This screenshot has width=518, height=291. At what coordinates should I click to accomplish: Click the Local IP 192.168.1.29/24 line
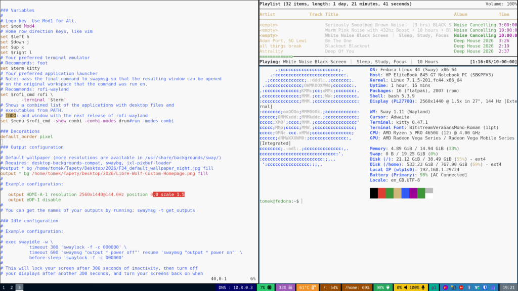415,170
